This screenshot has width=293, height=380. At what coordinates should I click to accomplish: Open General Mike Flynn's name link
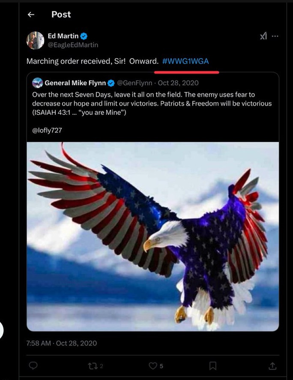tap(75, 83)
